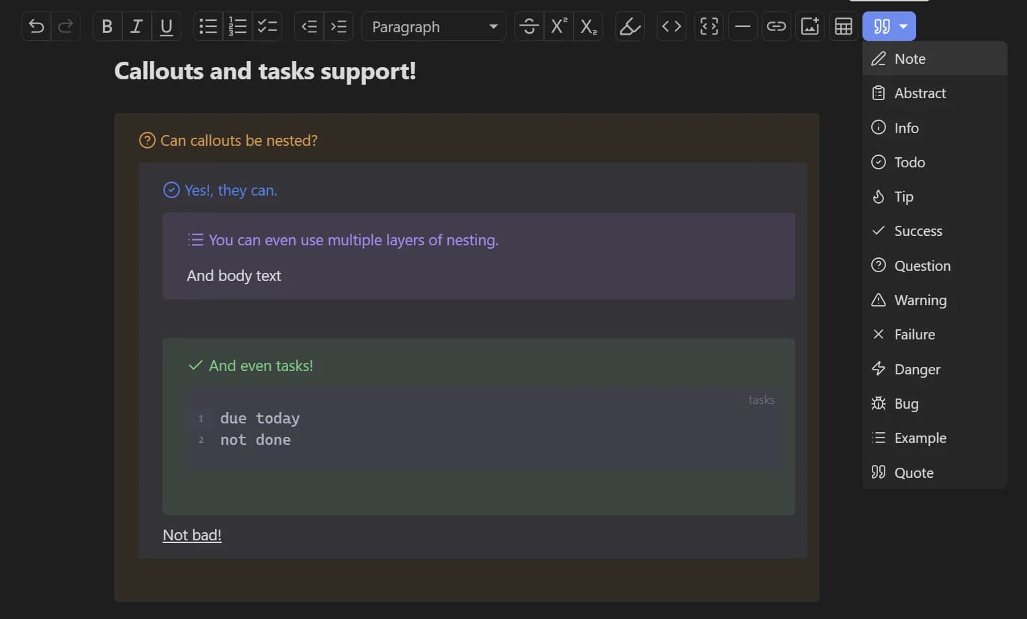This screenshot has width=1027, height=619.
Task: Choose Warning from callout menu
Action: 935,300
